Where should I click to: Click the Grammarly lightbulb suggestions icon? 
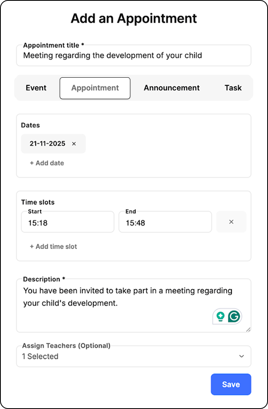[220, 316]
